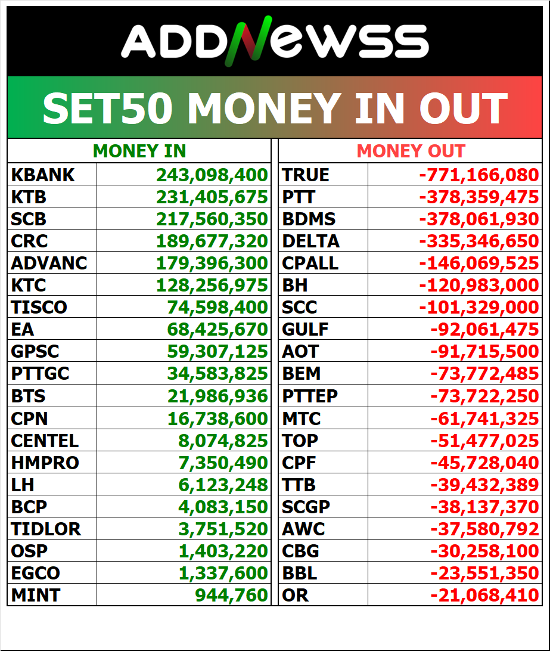Select the KTB value 231,405,675
The image size is (550, 651).
pos(212,197)
